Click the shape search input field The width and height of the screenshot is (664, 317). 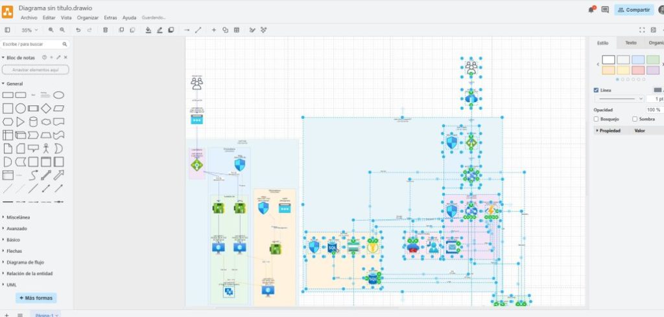click(32, 44)
